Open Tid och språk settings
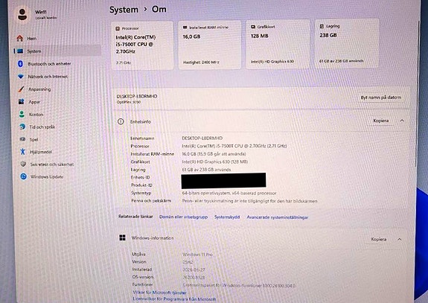This screenshot has height=303, width=428. (42, 127)
